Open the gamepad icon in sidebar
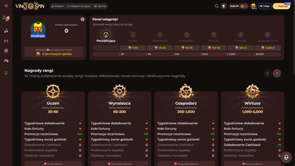The height and width of the screenshot is (166, 295). pyautogui.click(x=6, y=61)
